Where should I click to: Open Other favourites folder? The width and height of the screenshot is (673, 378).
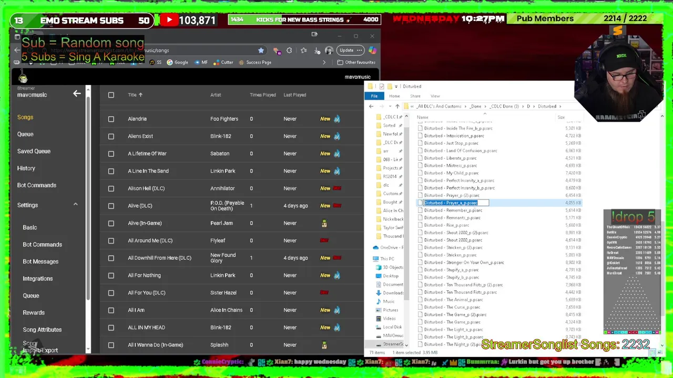coord(356,62)
